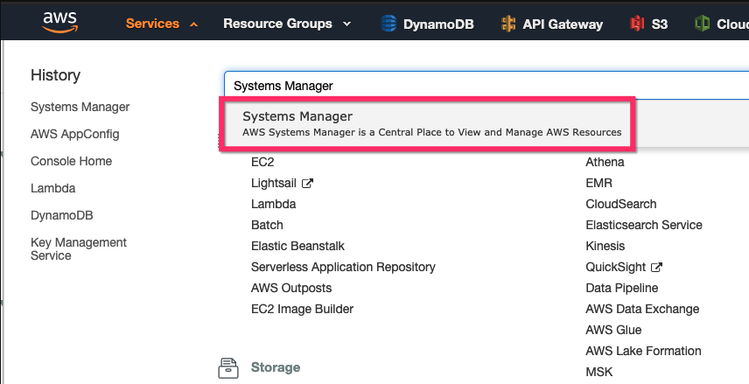The width and height of the screenshot is (749, 384).
Task: Open Console Home from History
Action: tap(71, 161)
